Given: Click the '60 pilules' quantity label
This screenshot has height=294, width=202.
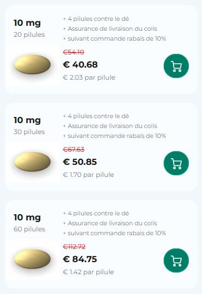Looking at the screenshot, I should coord(30,229).
